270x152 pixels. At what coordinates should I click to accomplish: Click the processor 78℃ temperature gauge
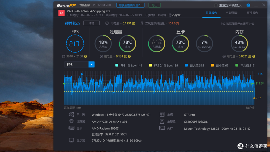(127, 44)
